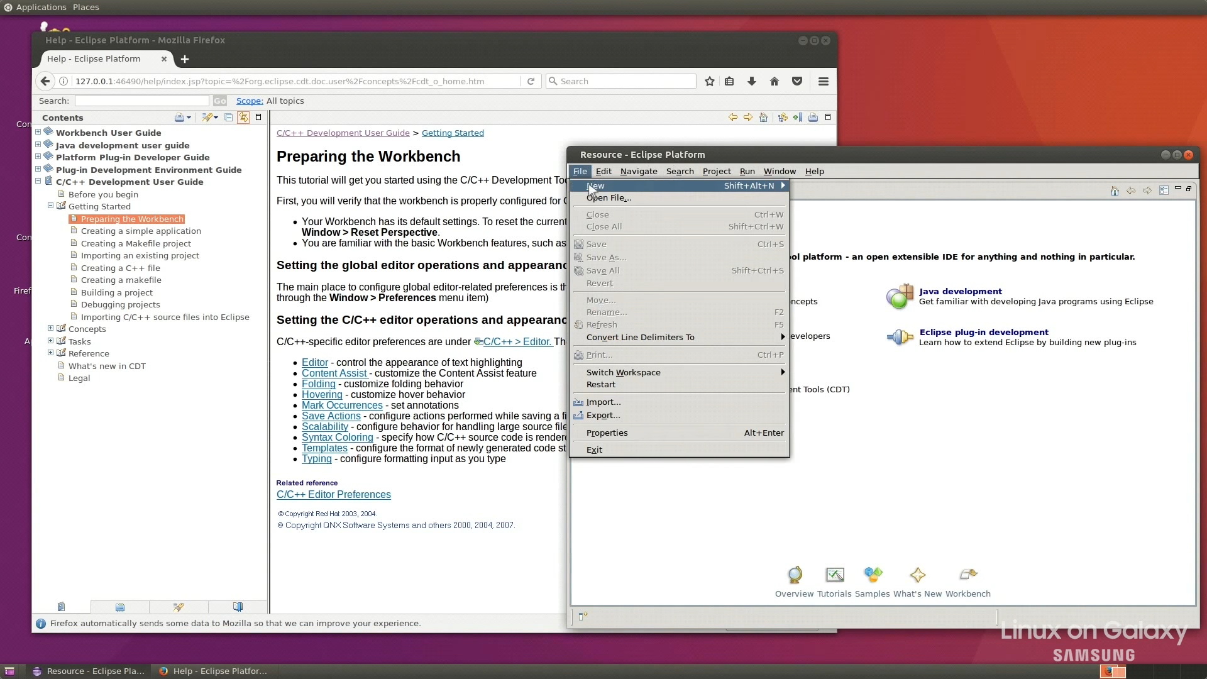
Task: Switch to the Index view tab at bottom
Action: click(120, 607)
